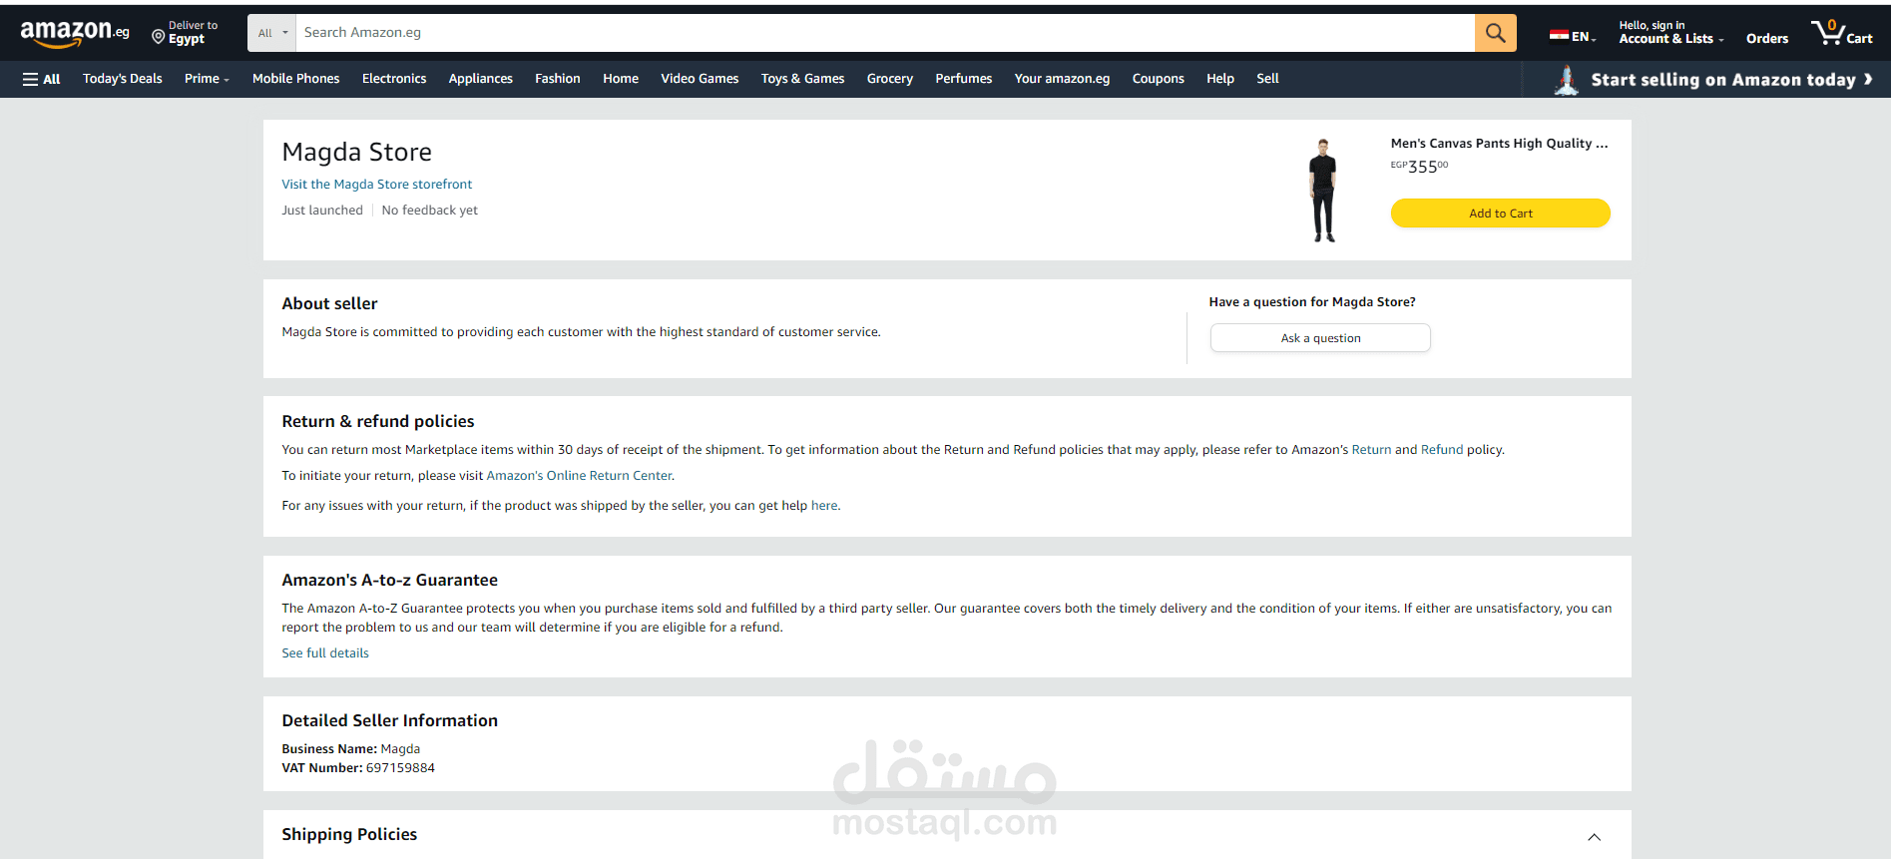The image size is (1891, 859).
Task: Click the 'Just launched' seller status text
Action: pos(322,211)
